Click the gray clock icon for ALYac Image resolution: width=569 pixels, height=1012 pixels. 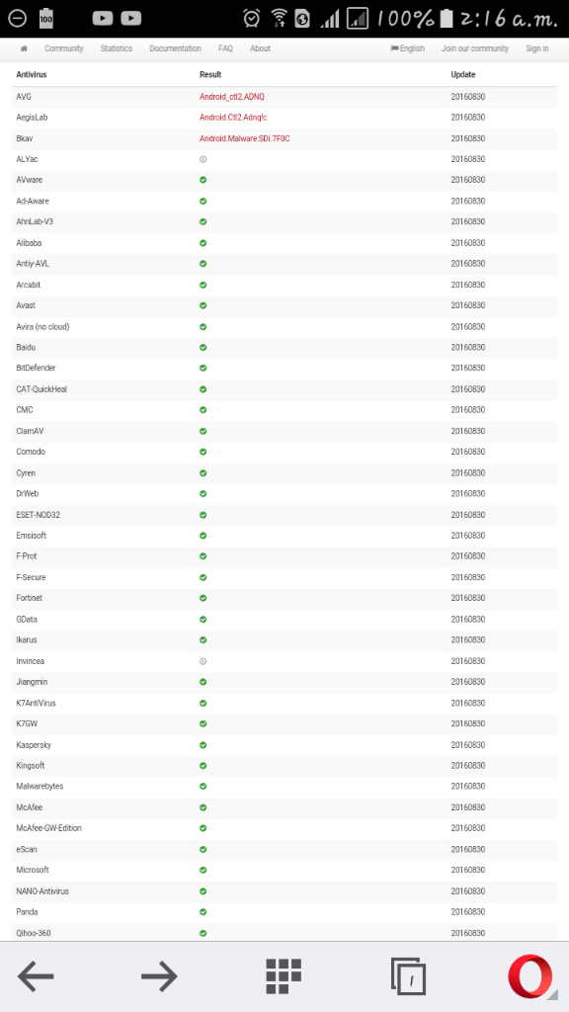click(203, 159)
